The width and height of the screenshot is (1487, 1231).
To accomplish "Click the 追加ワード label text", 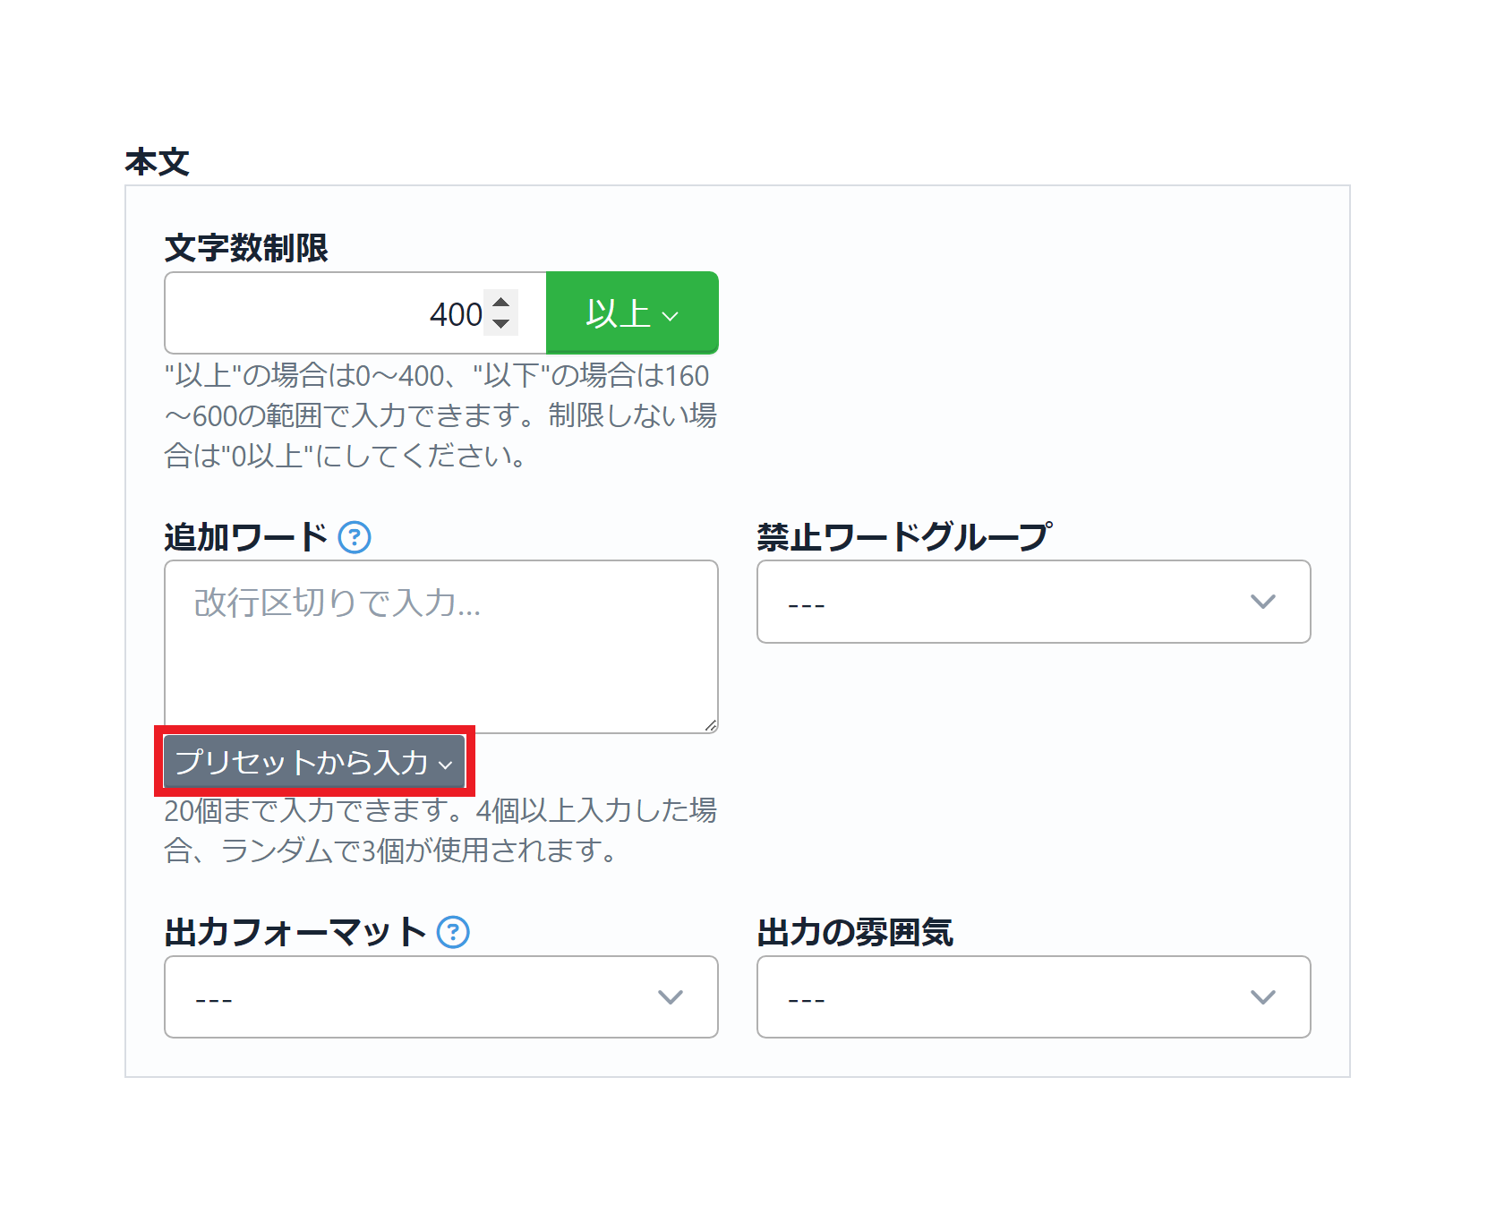I will point(246,537).
